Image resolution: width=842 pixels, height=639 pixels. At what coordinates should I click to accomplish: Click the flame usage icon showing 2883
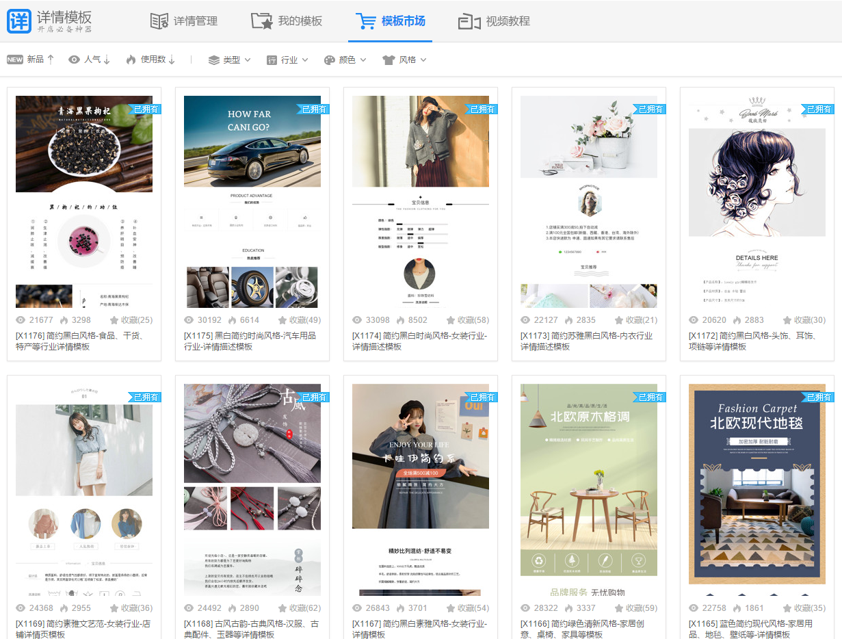point(737,320)
